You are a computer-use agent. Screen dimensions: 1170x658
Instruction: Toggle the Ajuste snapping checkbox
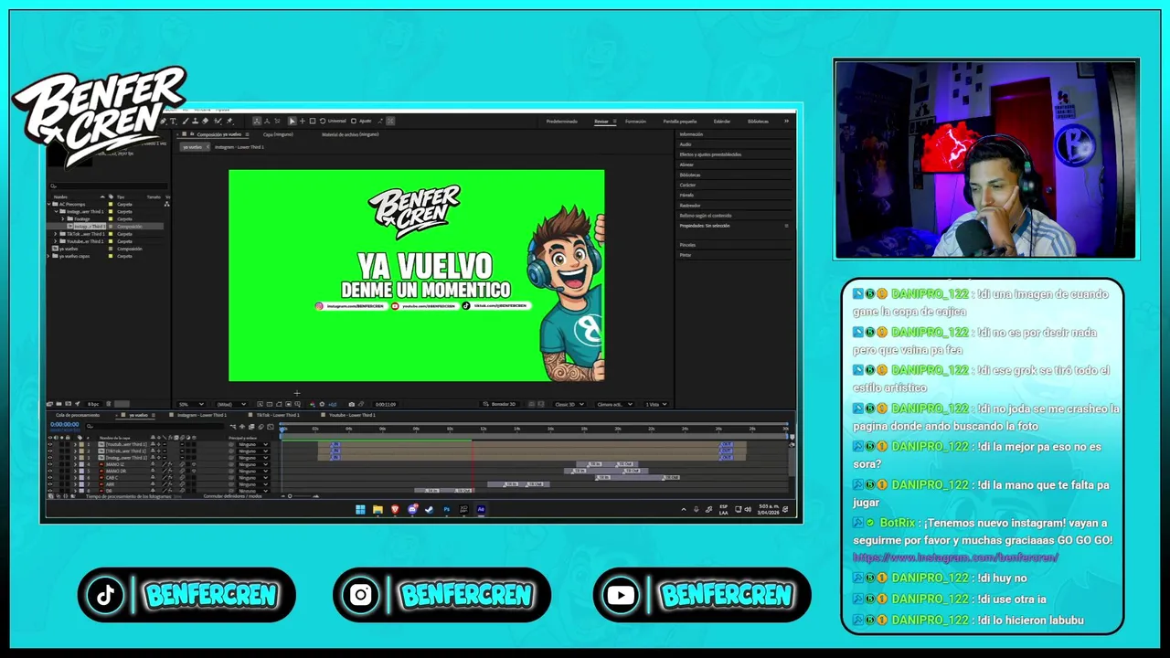(354, 121)
